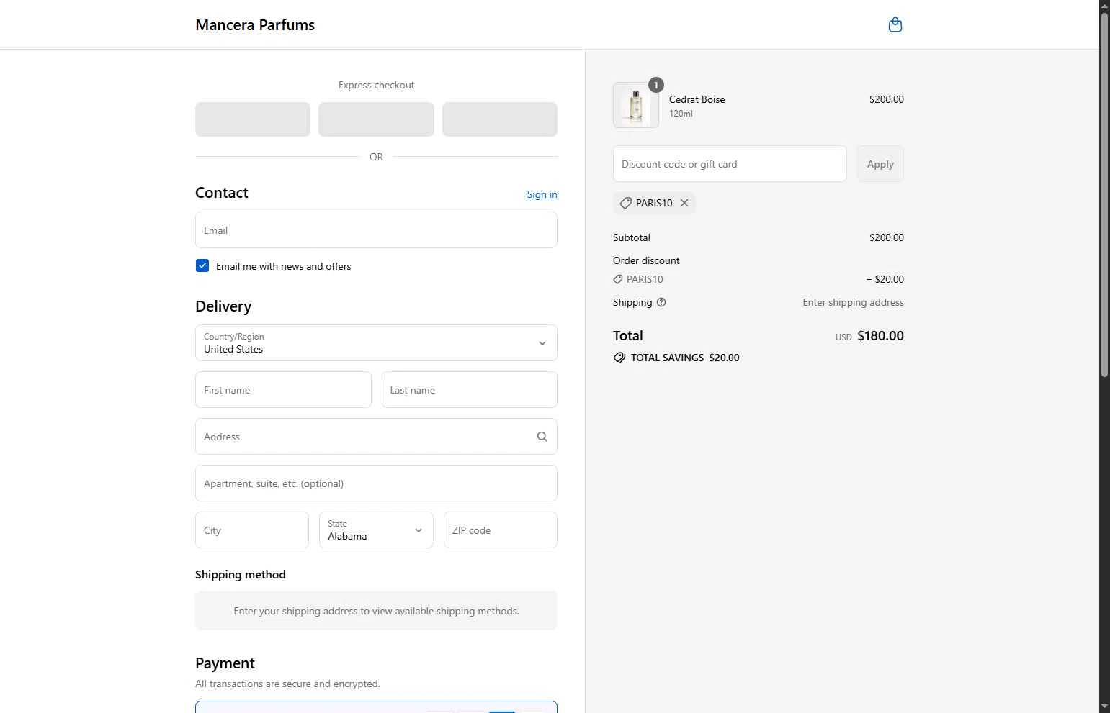Uncheck Email me with news and offers
Screen dimensions: 1110x713
[202, 265]
